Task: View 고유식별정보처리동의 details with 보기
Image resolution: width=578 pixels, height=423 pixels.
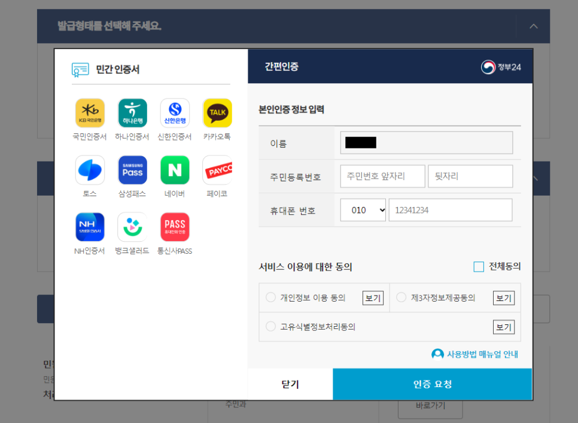Action: click(x=504, y=327)
